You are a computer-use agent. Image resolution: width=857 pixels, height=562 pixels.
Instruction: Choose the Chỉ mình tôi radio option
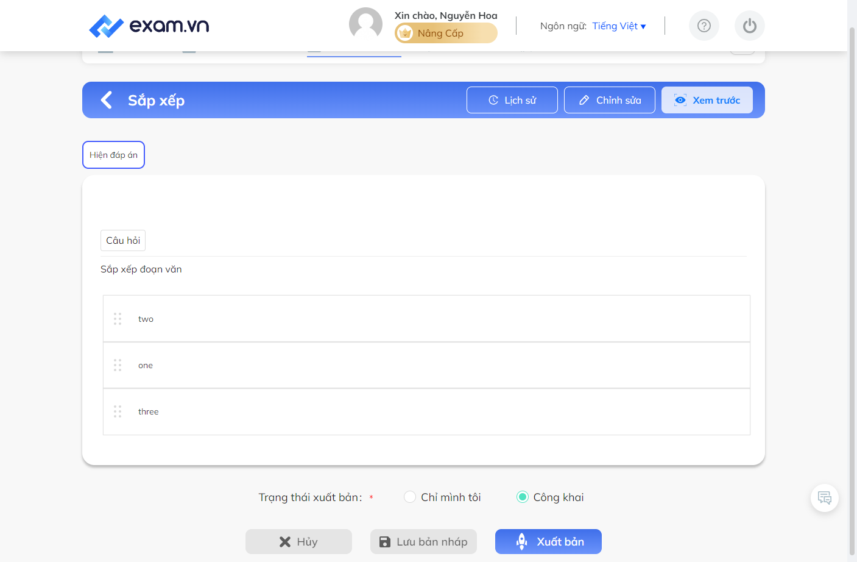(410, 497)
